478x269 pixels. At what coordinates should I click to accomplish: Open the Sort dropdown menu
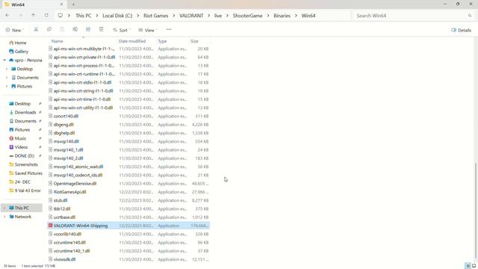click(122, 30)
